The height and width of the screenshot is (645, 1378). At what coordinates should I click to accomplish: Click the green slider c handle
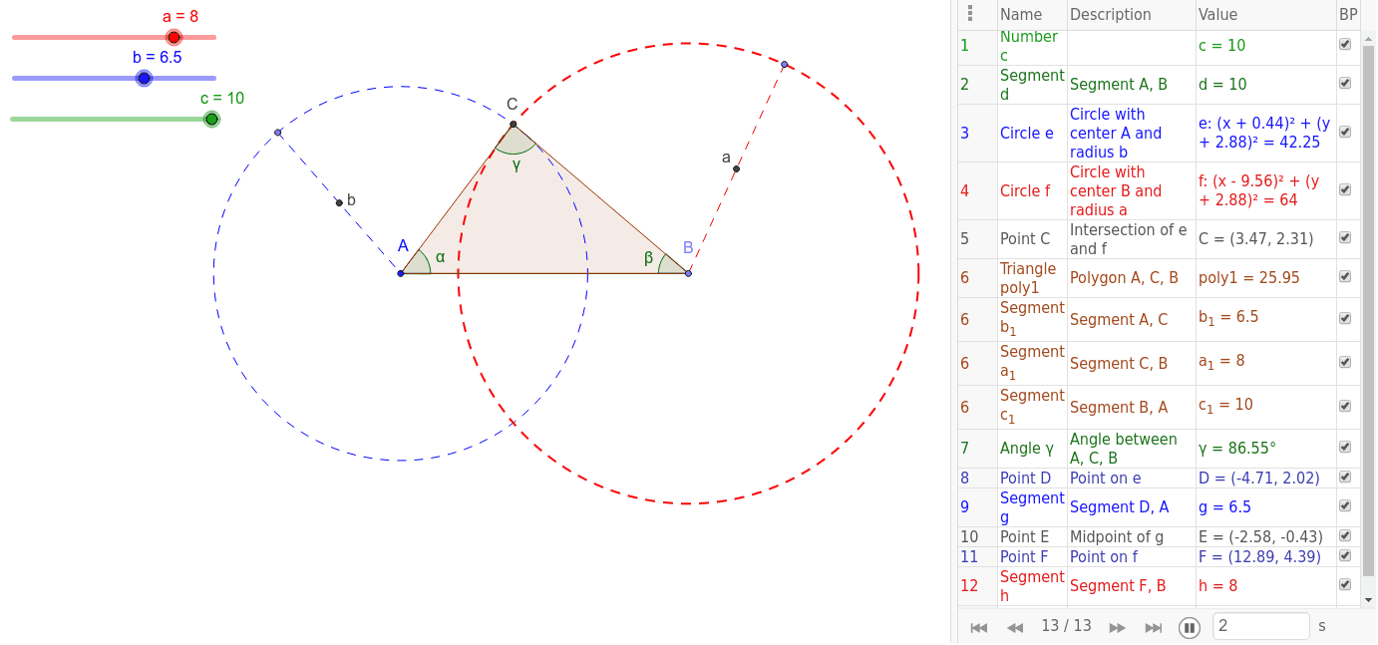(x=211, y=119)
